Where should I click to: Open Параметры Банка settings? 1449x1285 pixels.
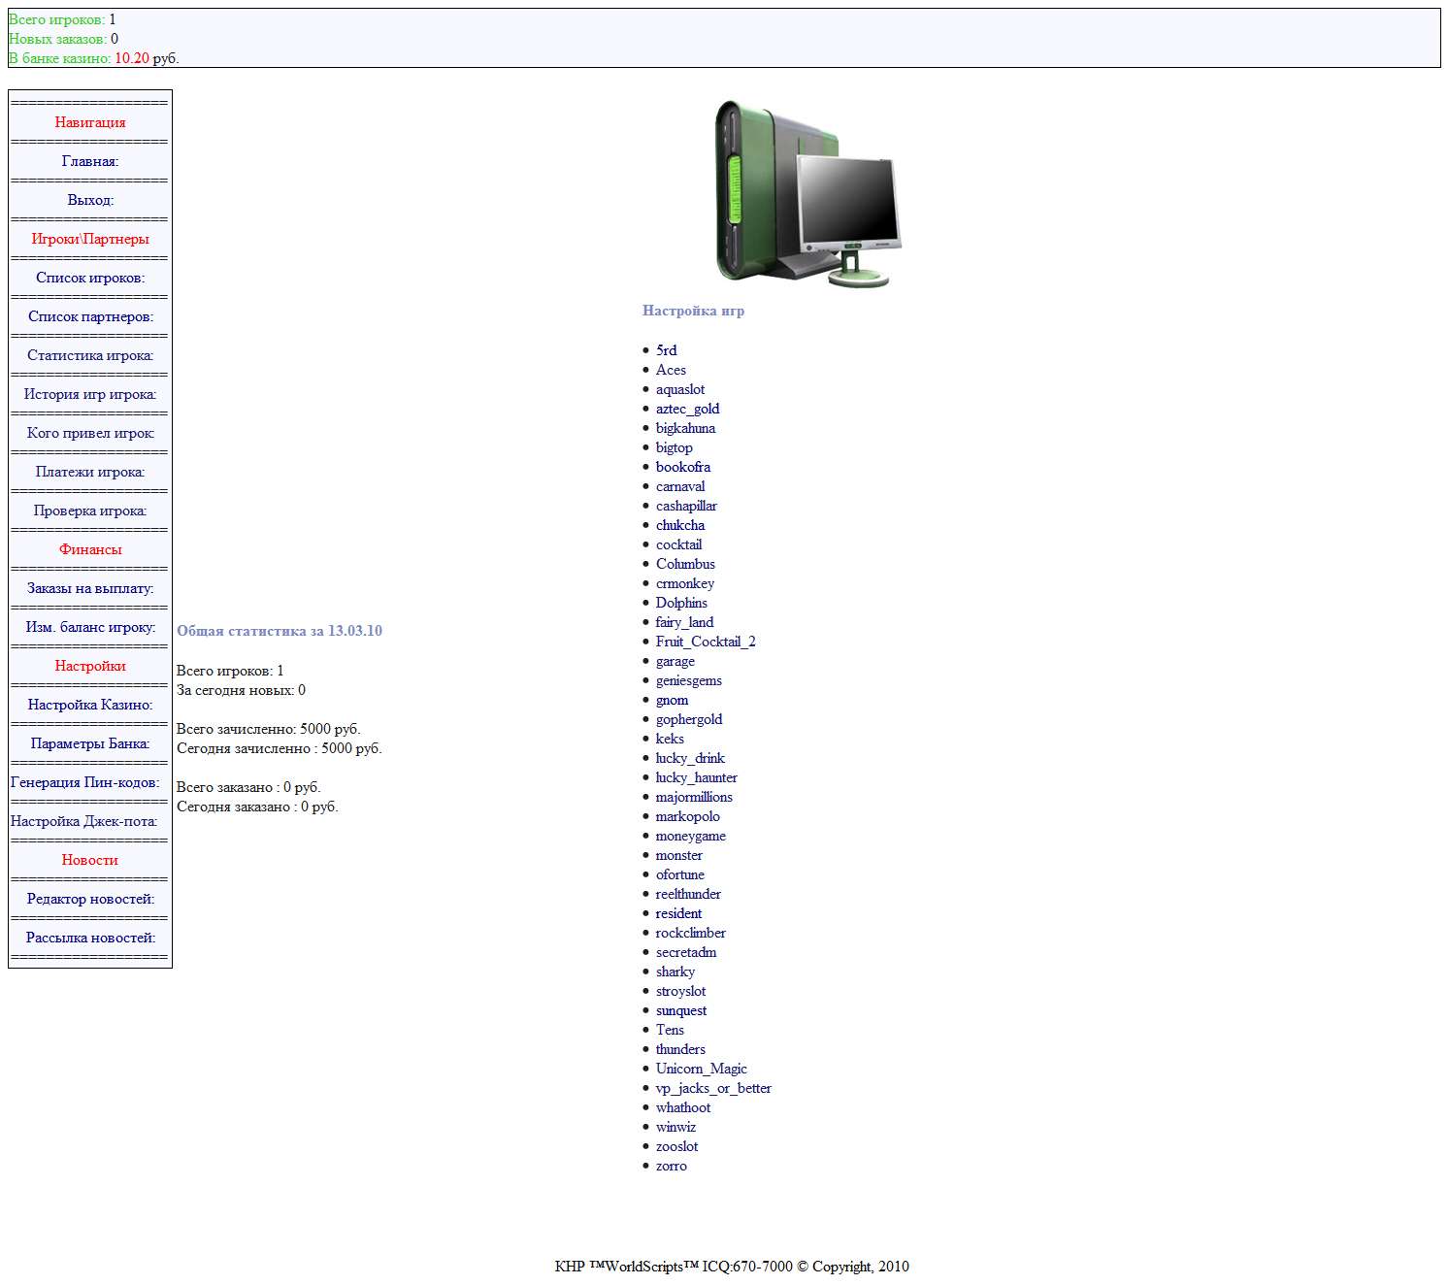click(x=89, y=743)
